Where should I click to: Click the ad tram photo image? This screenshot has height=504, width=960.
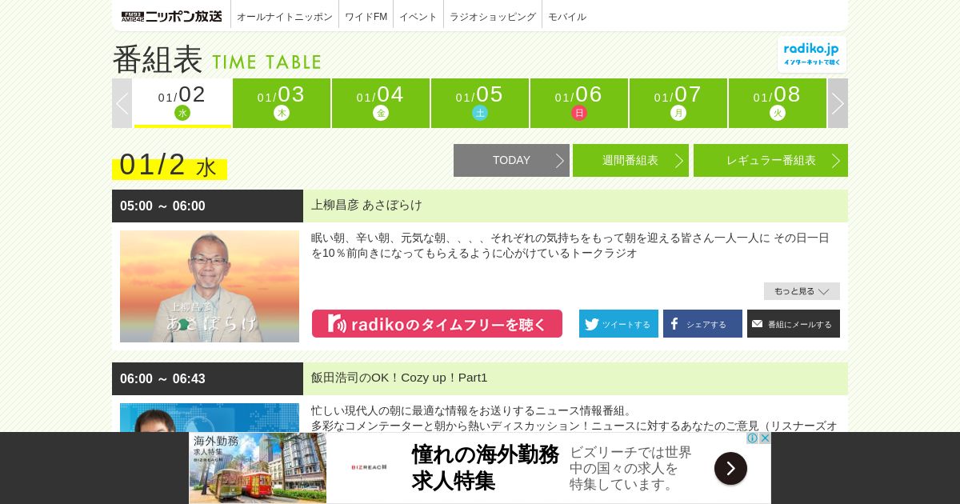(258, 468)
